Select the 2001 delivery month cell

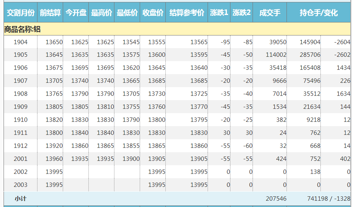tap(21, 159)
